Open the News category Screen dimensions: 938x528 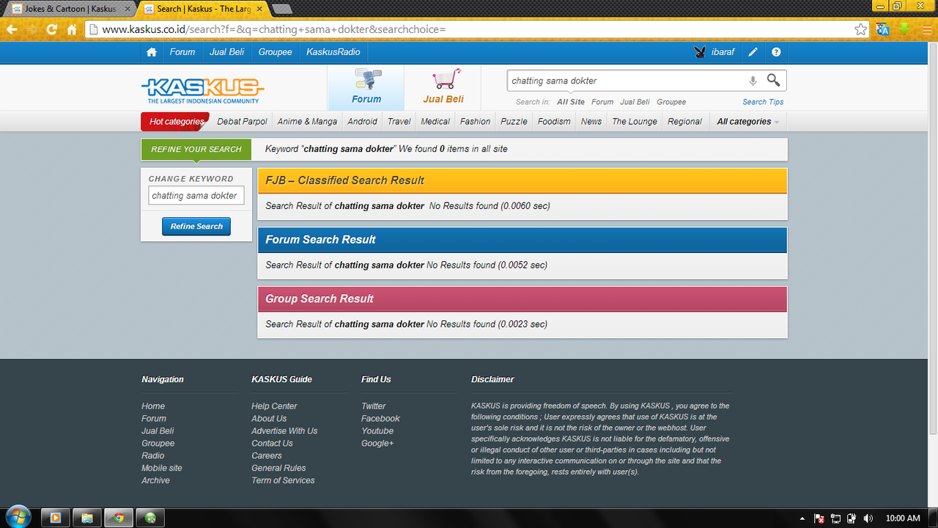[x=591, y=122]
